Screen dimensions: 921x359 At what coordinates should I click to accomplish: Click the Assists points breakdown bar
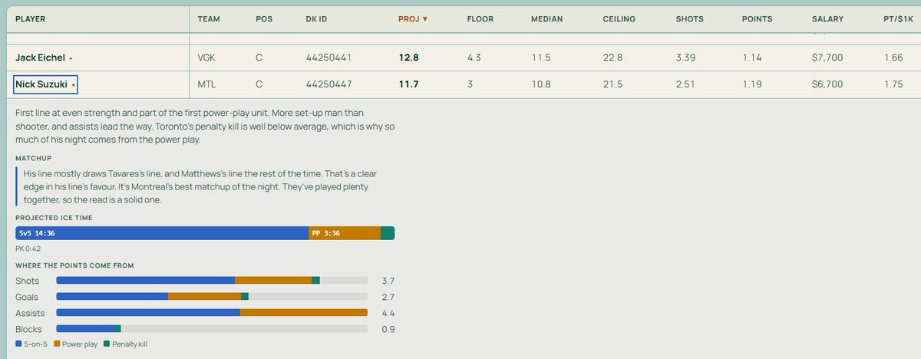(212, 313)
